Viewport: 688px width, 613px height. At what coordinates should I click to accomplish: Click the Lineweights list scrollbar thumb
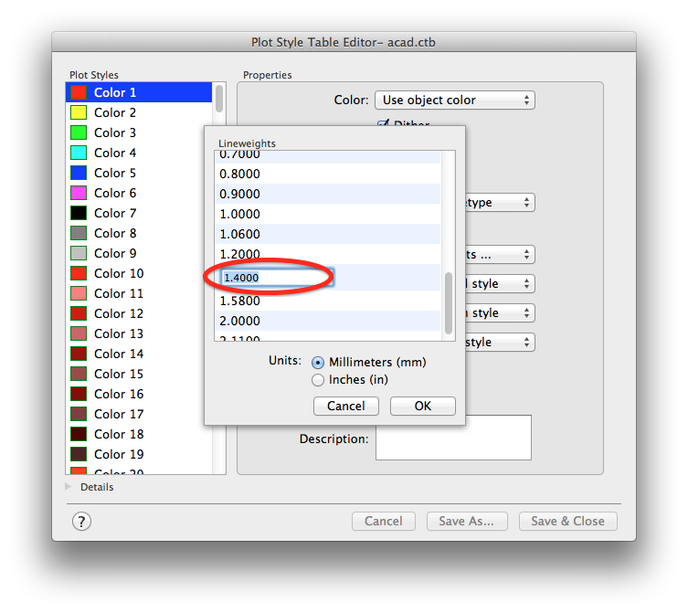[448, 303]
